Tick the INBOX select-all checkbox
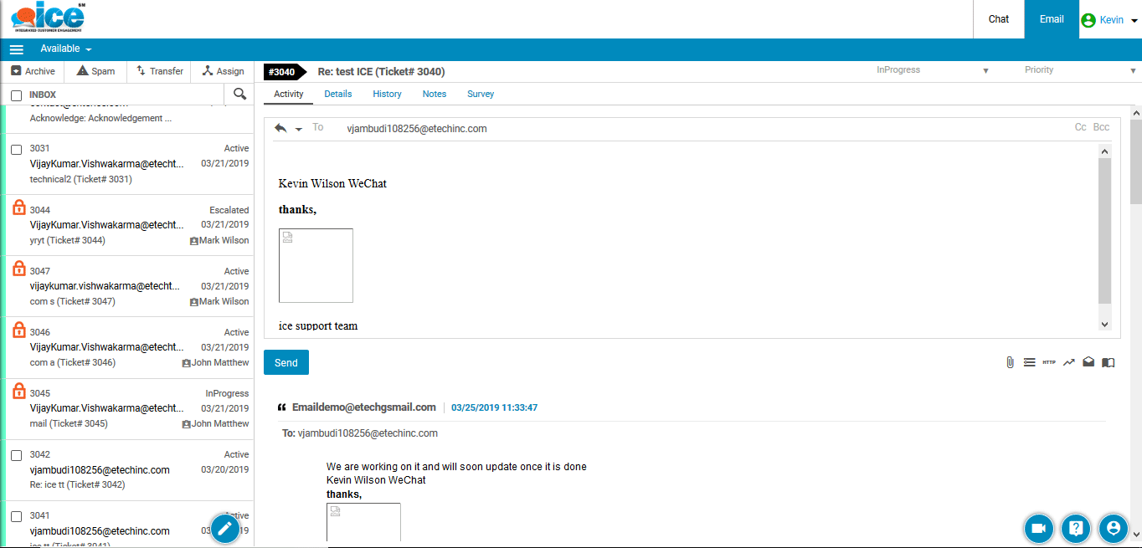1142x548 pixels. [x=17, y=95]
